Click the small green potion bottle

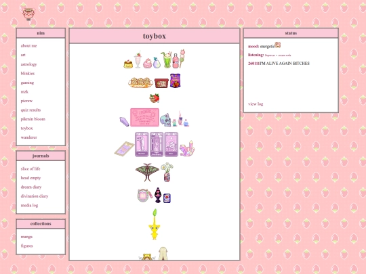[174, 122]
